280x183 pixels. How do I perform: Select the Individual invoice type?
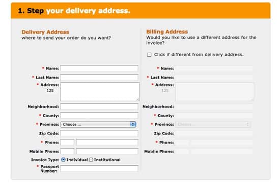click(63, 160)
